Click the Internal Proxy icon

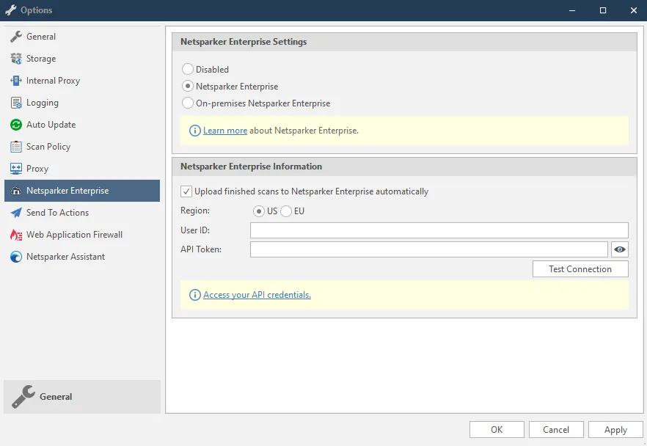(x=16, y=81)
